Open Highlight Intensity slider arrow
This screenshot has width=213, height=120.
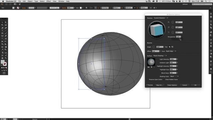[x=177, y=66]
